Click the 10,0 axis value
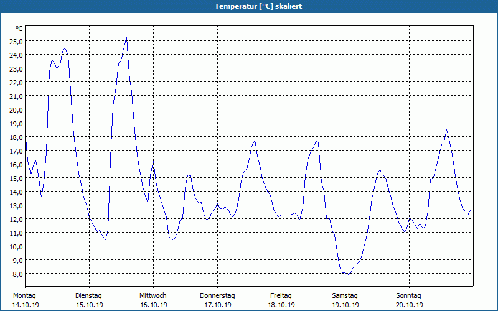 17,246
